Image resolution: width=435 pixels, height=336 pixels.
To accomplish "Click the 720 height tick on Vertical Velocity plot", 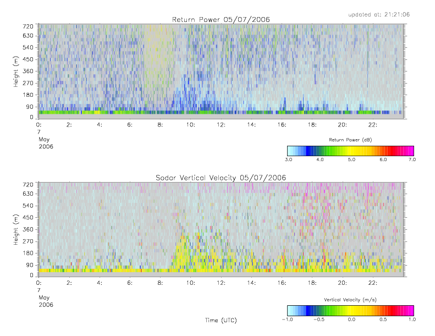I will [28, 185].
